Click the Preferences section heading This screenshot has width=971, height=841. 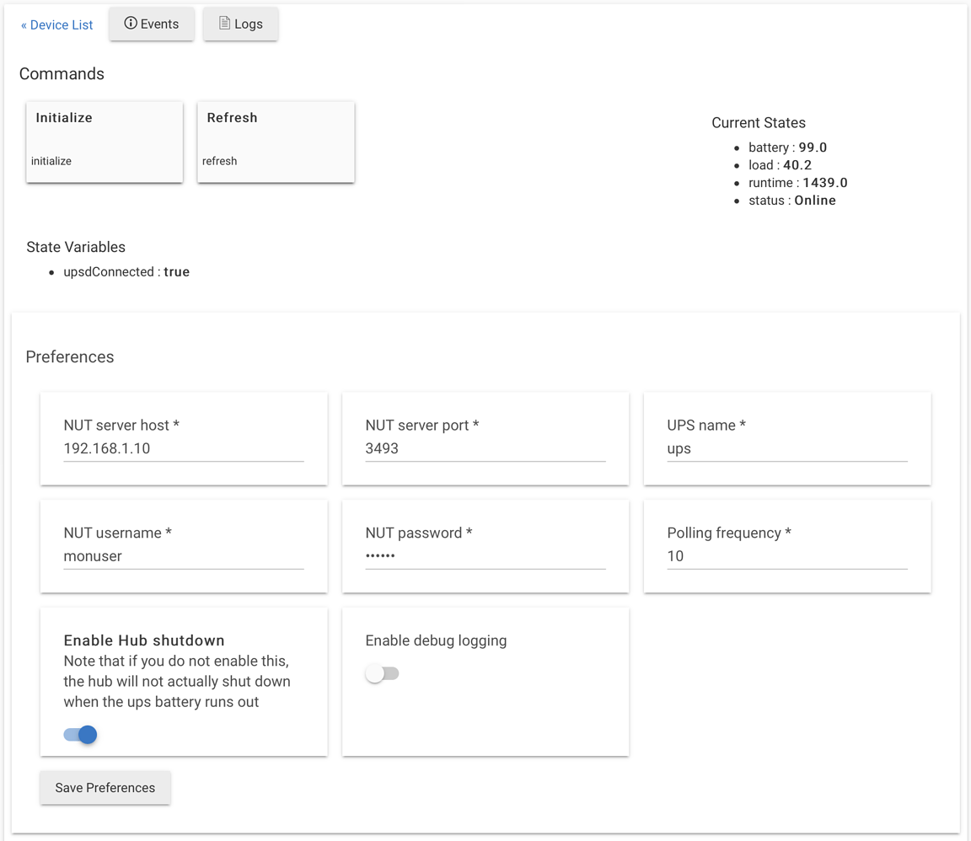click(70, 357)
